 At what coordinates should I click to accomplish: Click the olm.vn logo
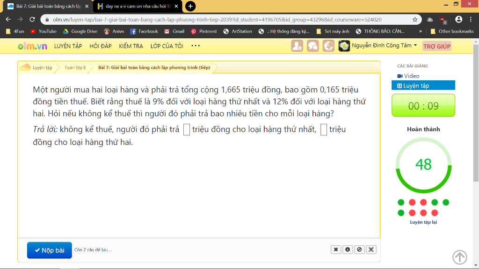tap(32, 46)
